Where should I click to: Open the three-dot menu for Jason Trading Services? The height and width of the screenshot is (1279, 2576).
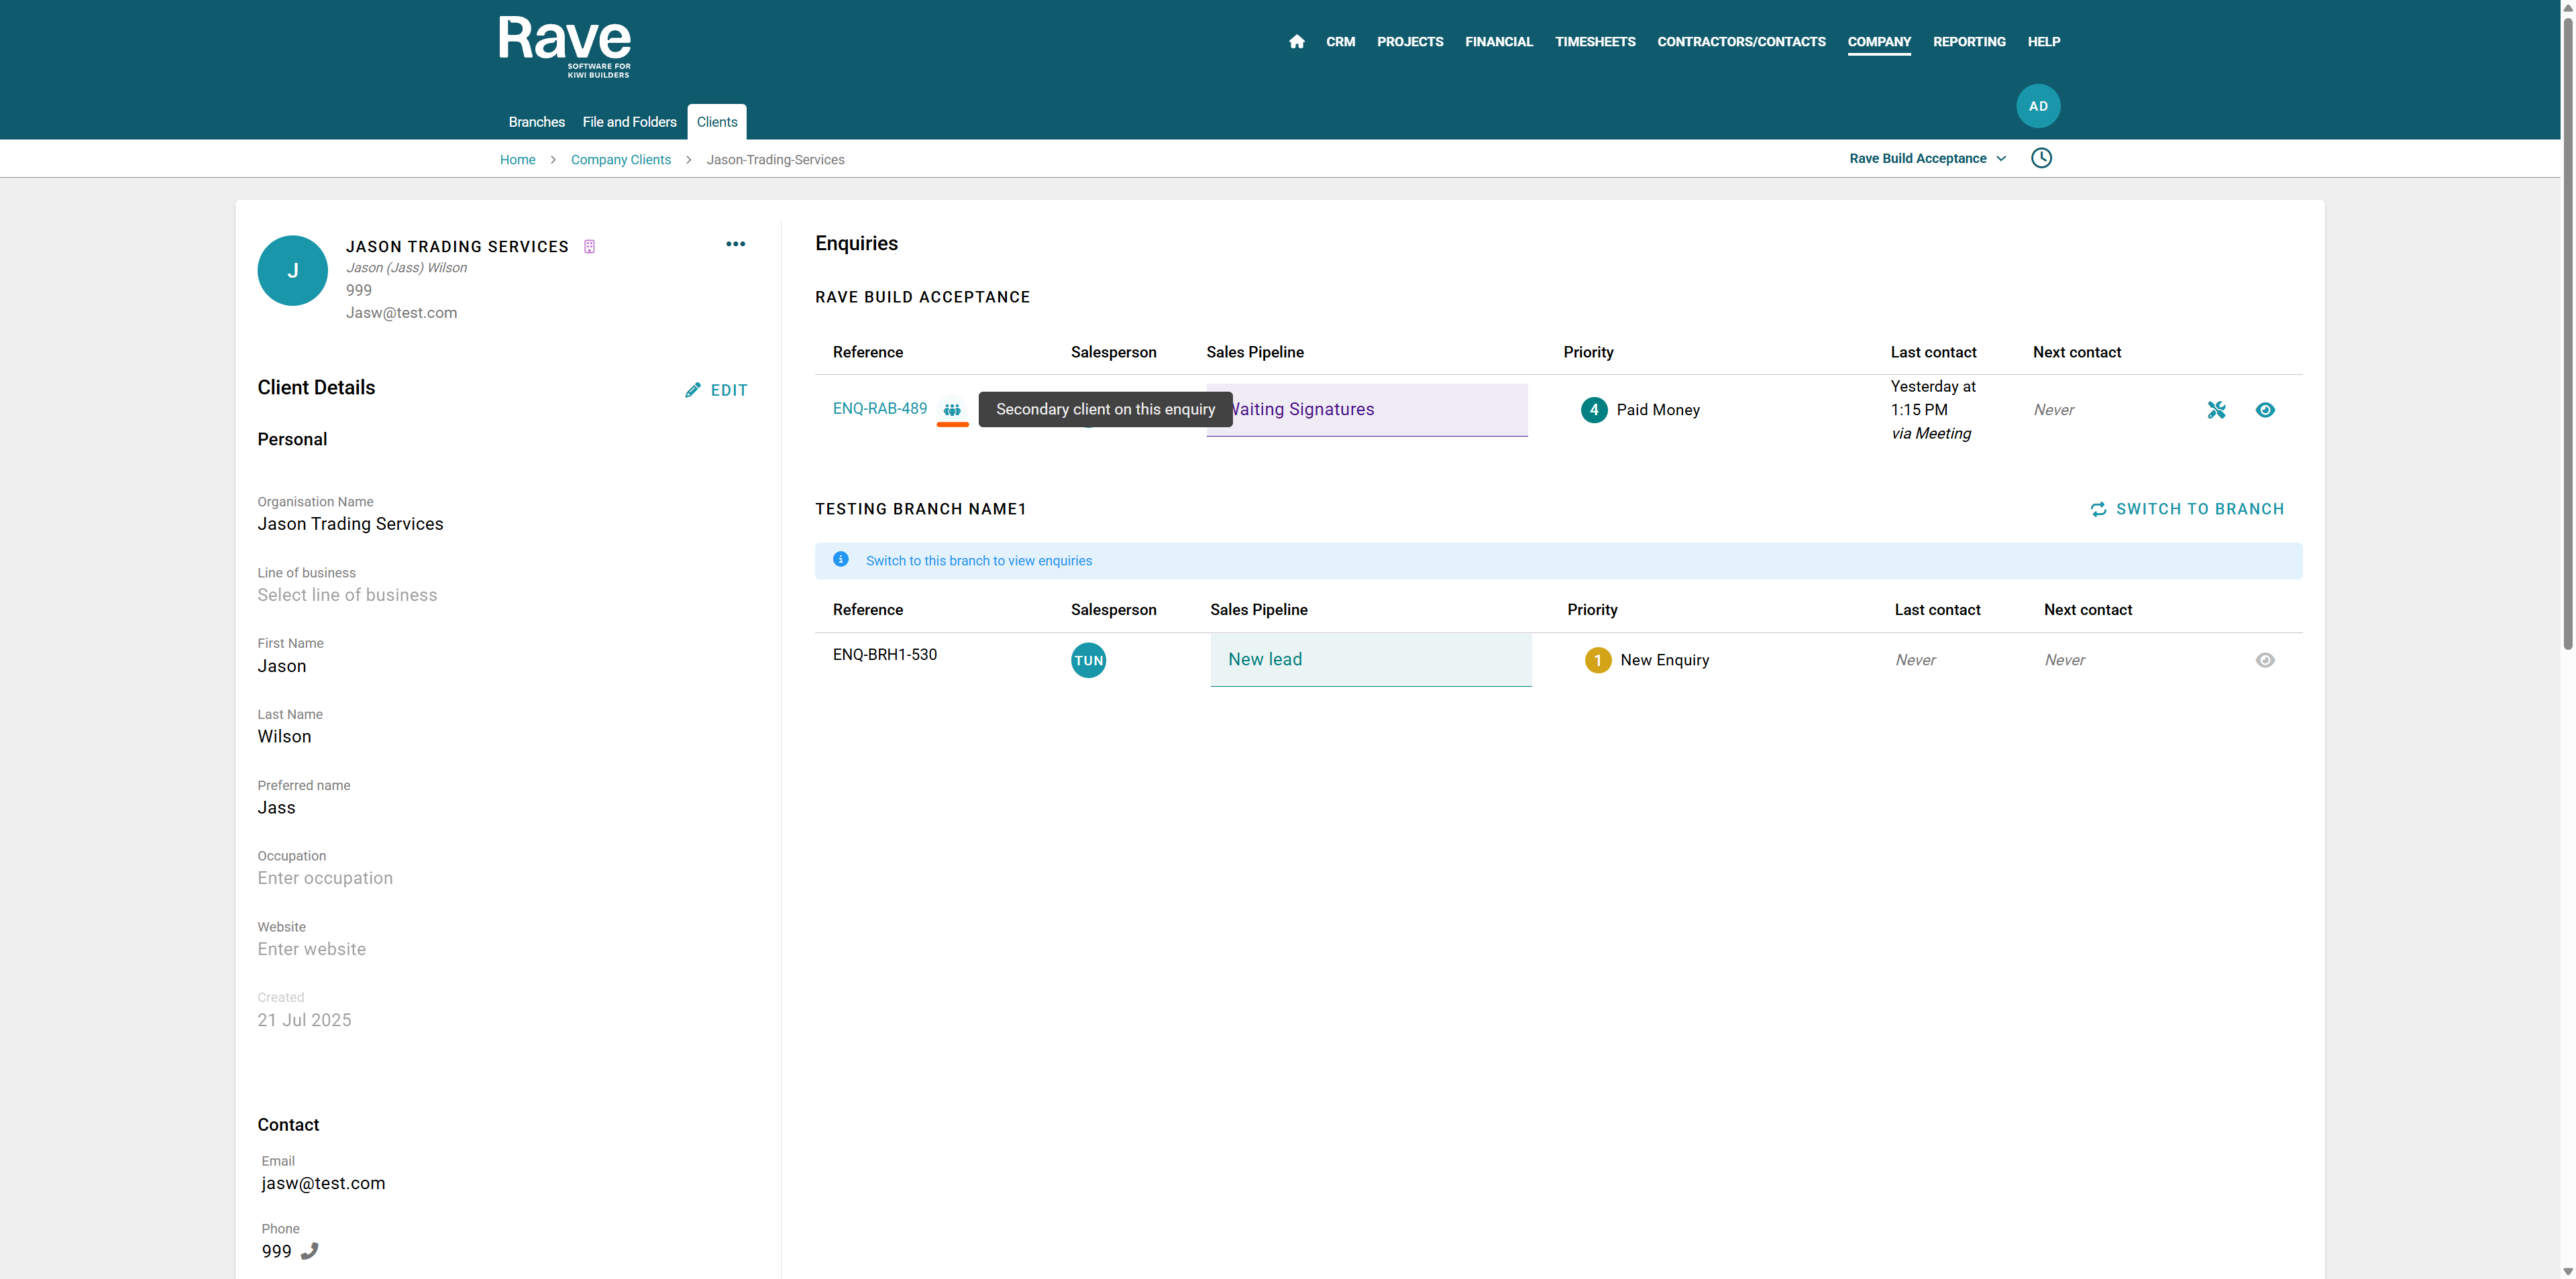coord(735,244)
